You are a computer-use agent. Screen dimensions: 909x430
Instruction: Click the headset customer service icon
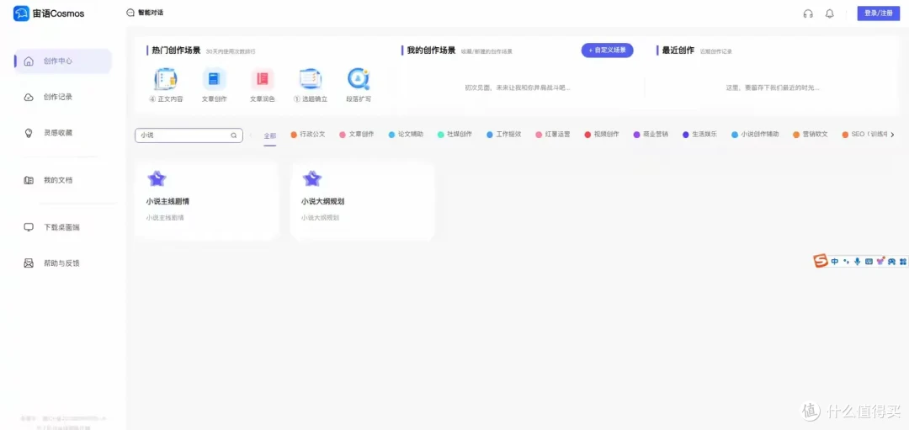pyautogui.click(x=808, y=13)
